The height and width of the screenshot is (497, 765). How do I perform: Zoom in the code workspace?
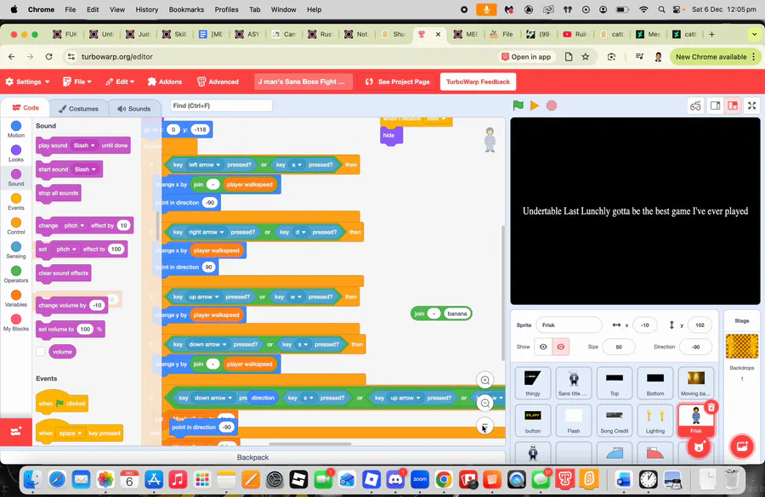[485, 381]
